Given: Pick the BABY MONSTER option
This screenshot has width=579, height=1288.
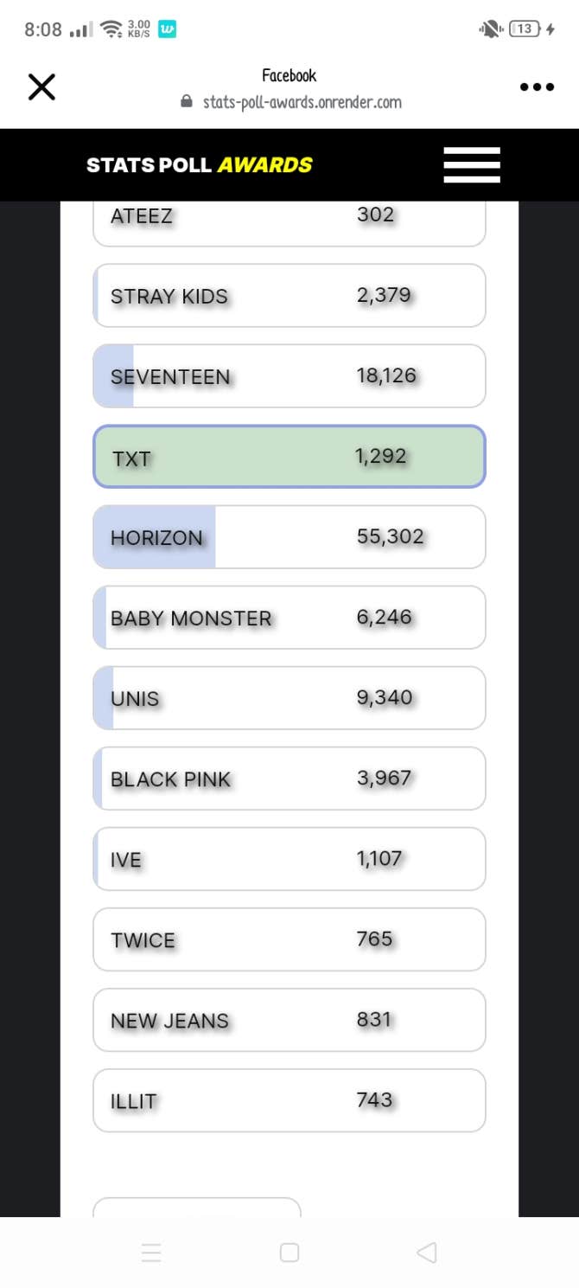Looking at the screenshot, I should click(289, 618).
